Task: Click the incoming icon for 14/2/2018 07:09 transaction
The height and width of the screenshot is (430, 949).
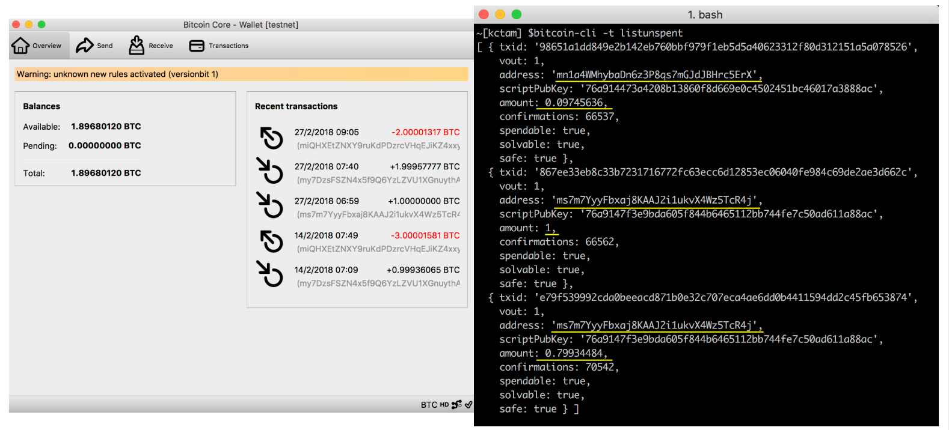Action: 269,274
